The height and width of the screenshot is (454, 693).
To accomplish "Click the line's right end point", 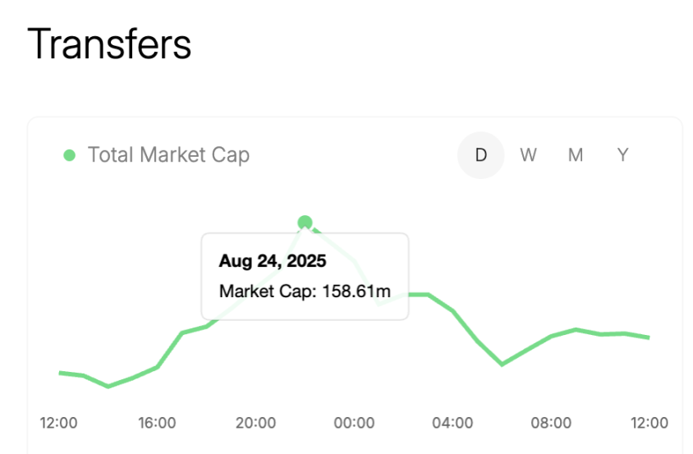I will click(x=649, y=337).
